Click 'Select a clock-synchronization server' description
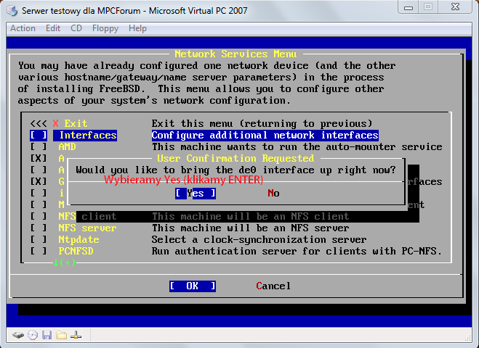 tap(259, 240)
